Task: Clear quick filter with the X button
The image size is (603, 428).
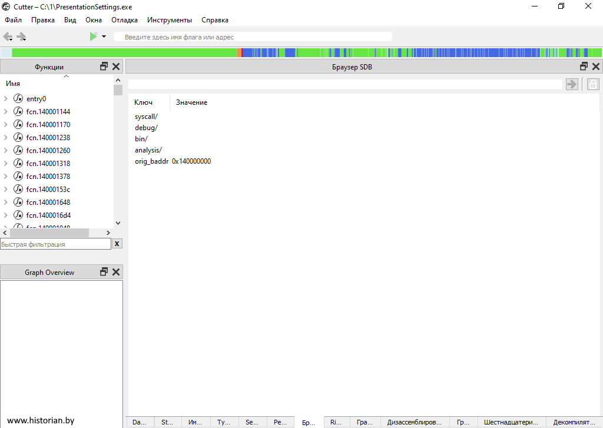Action: pos(117,244)
